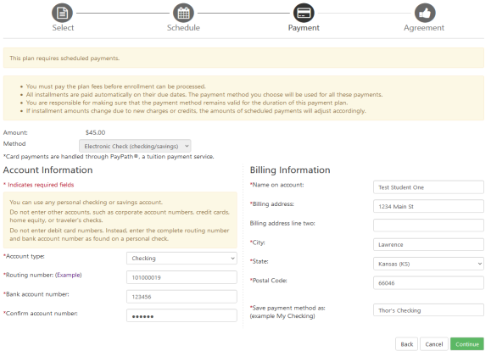Focus the Routing number field
This screenshot has height=362, width=491.
click(181, 277)
